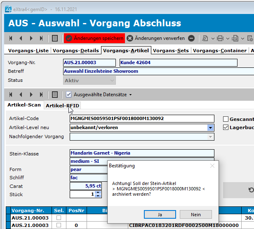Click the Vorgang-Nr. field AUS.21.00003

(x=89, y=62)
